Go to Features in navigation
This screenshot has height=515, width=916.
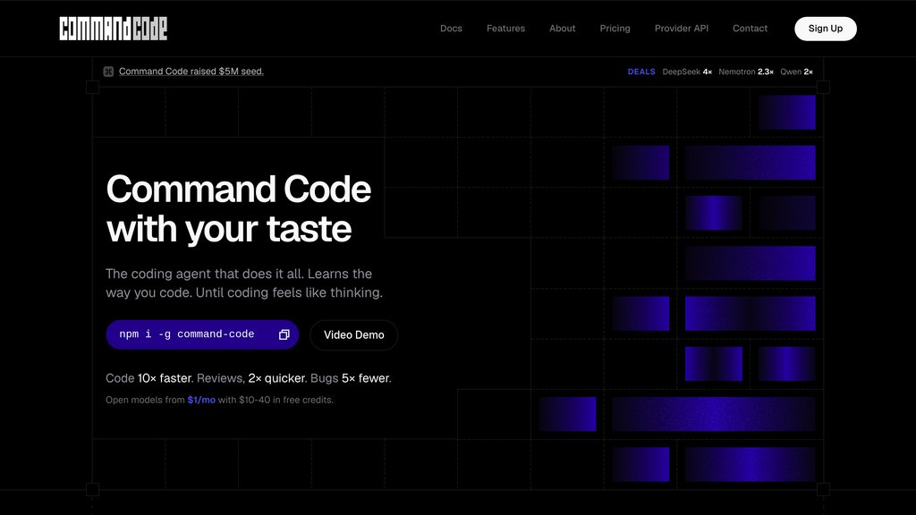click(506, 29)
